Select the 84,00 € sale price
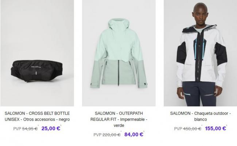237x146 pixels. click(x=133, y=134)
